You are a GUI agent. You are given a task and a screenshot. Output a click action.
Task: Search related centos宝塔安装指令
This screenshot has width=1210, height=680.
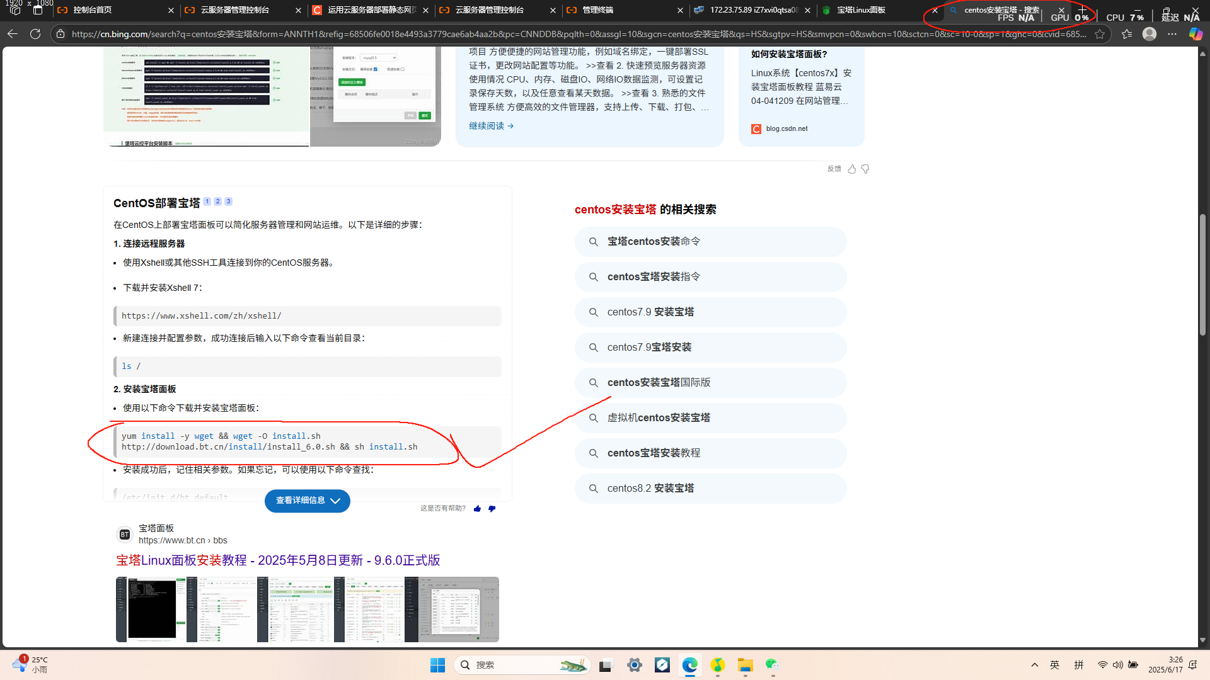click(710, 276)
